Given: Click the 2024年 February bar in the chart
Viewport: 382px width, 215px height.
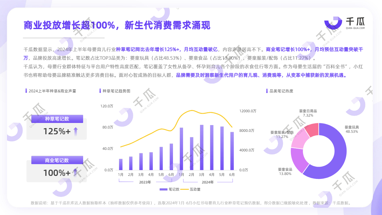Looking at the screenshot, I should click(x=192, y=154).
